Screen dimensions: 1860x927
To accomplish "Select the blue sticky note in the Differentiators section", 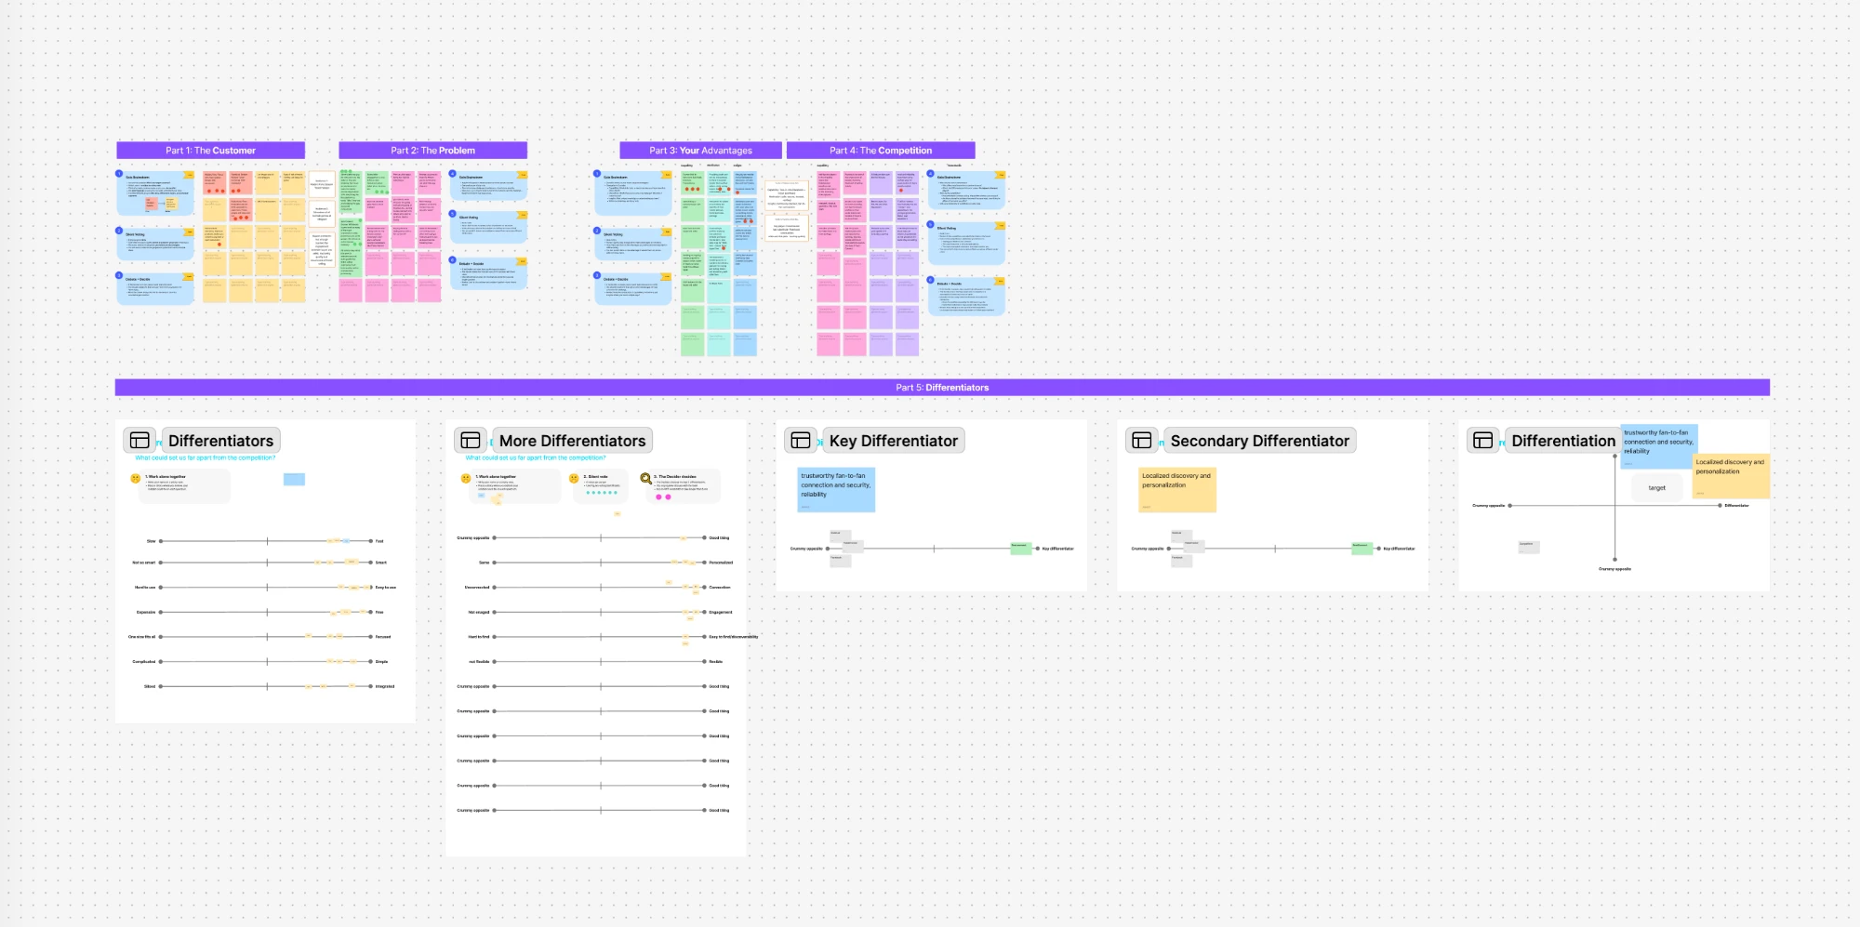I will click(x=294, y=479).
